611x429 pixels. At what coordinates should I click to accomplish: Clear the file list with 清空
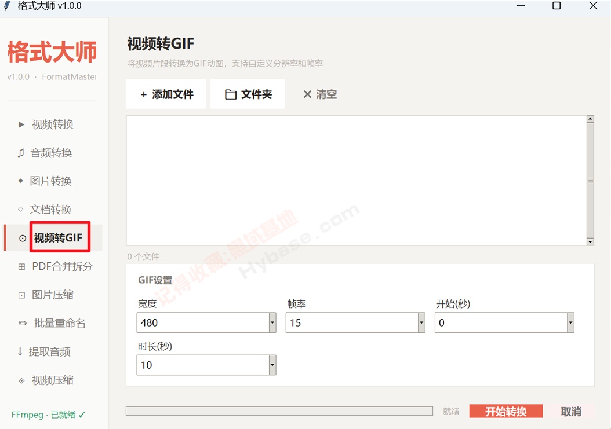320,94
